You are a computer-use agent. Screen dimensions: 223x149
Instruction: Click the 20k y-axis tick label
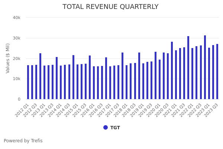point(16,58)
